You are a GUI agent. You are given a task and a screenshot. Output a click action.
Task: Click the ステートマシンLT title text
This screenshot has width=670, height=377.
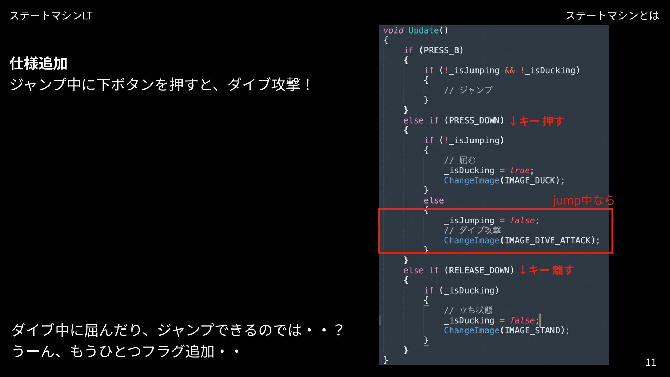tap(51, 15)
